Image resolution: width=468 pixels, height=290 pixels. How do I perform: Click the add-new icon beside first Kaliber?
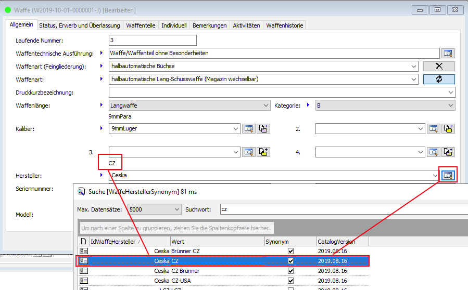point(263,128)
